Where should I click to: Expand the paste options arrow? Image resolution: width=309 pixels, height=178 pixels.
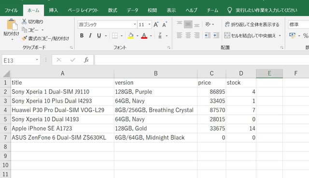12,39
